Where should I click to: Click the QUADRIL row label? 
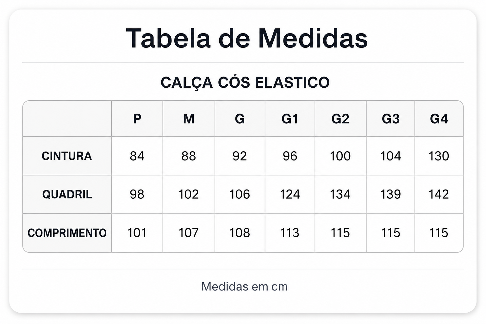(67, 194)
